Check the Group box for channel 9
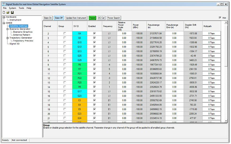This screenshot has width=231, height=144. pos(65,64)
